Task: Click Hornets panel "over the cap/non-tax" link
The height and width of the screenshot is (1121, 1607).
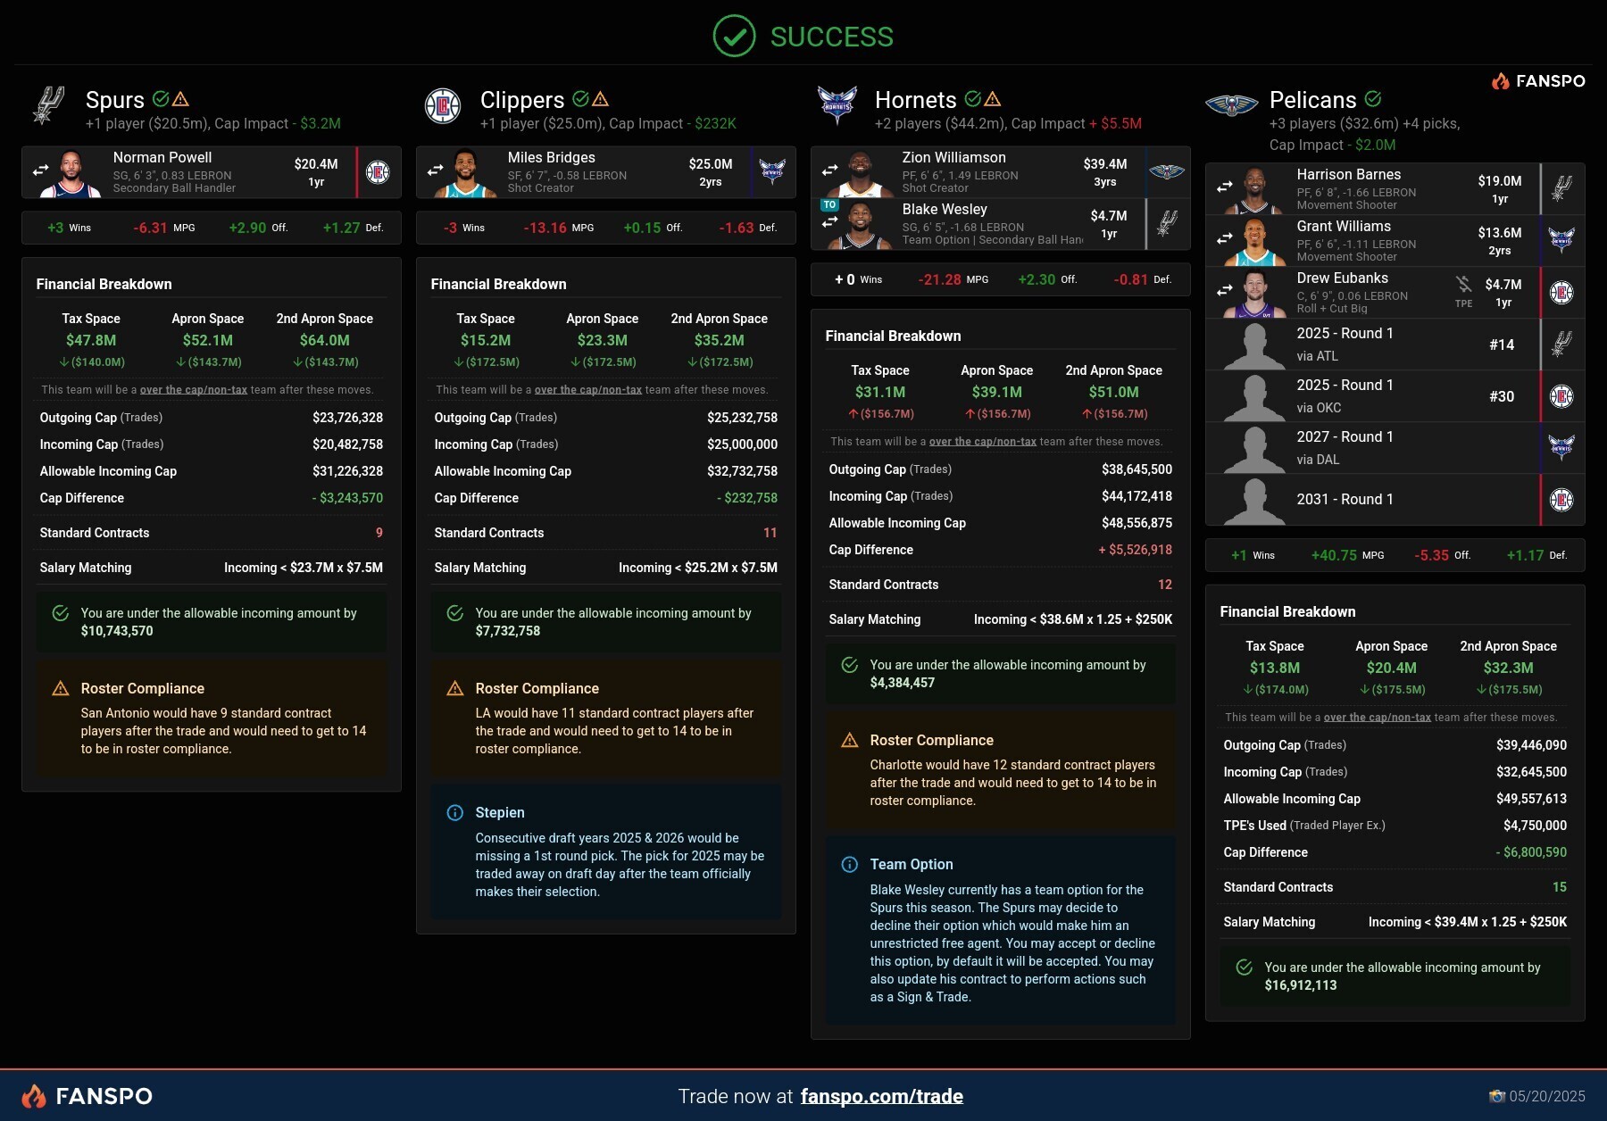Action: point(983,442)
